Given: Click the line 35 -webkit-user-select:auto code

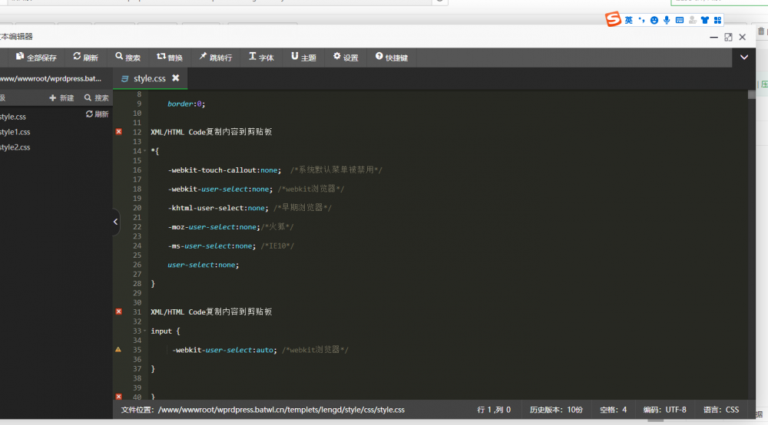Looking at the screenshot, I should [224, 350].
